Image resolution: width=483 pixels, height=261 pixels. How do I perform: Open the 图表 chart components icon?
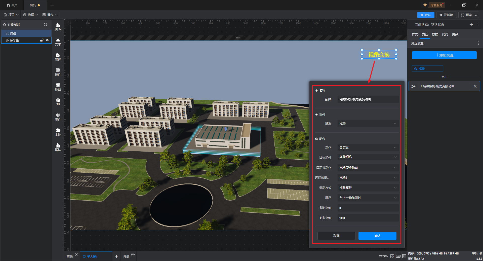click(x=58, y=26)
